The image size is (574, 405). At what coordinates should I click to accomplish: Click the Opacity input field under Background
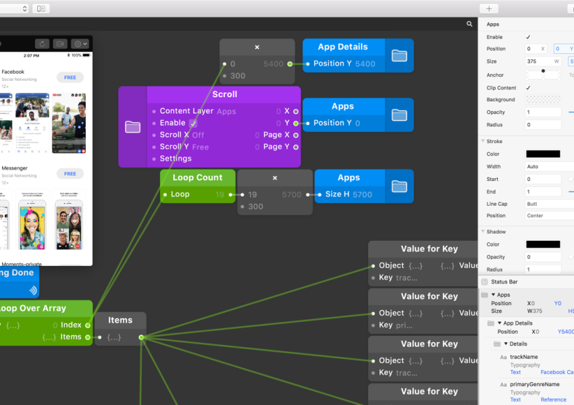click(543, 112)
